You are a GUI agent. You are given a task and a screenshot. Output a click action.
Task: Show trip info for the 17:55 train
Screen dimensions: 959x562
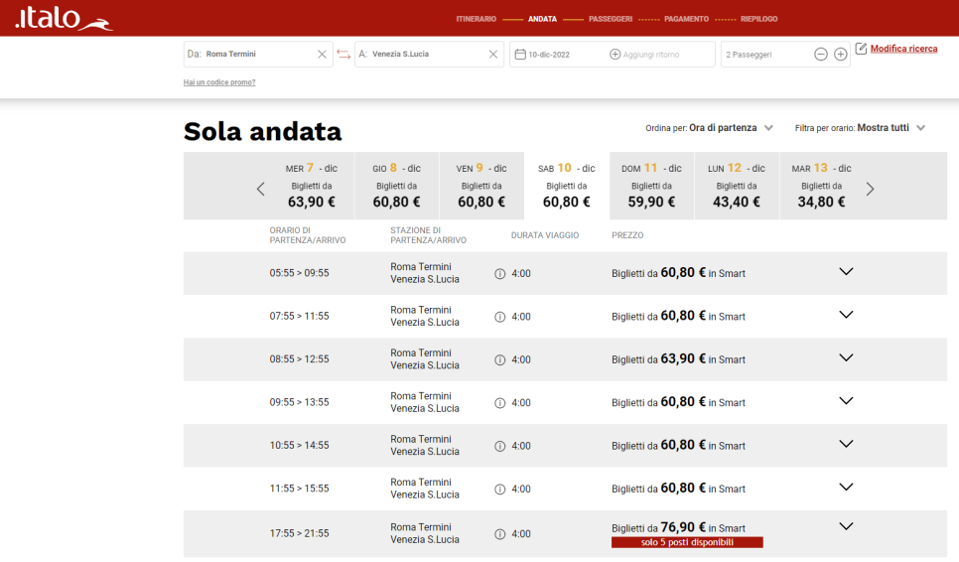[x=499, y=534]
